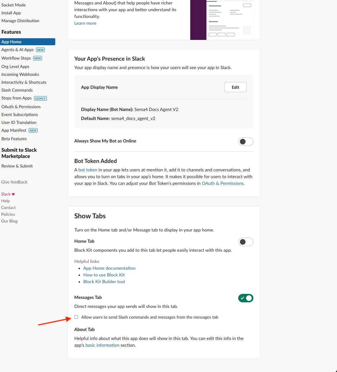The height and width of the screenshot is (372, 337).
Task: Open the bot token link
Action: coord(88,170)
